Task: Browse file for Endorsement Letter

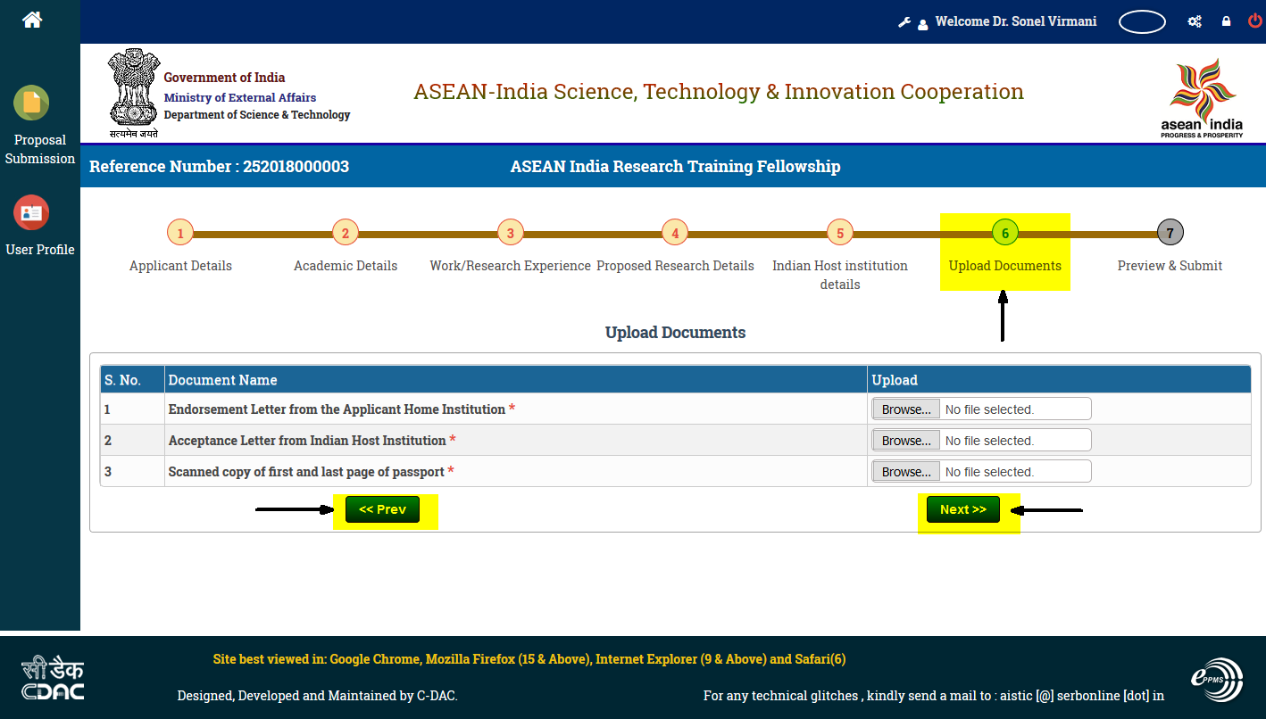Action: tap(906, 409)
